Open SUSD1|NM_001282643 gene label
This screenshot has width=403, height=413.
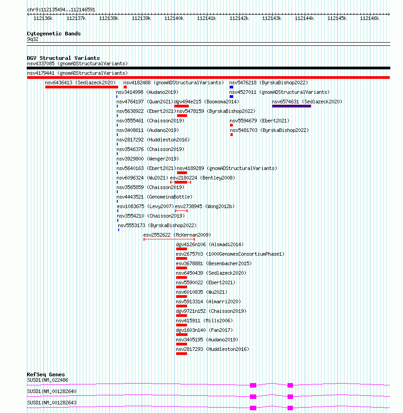click(52, 403)
